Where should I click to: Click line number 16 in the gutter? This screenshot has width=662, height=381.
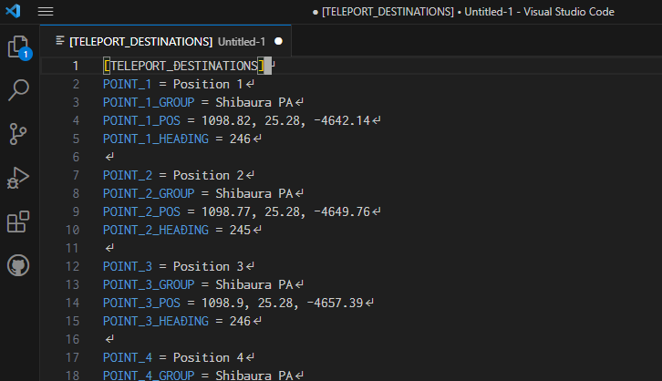(72, 339)
